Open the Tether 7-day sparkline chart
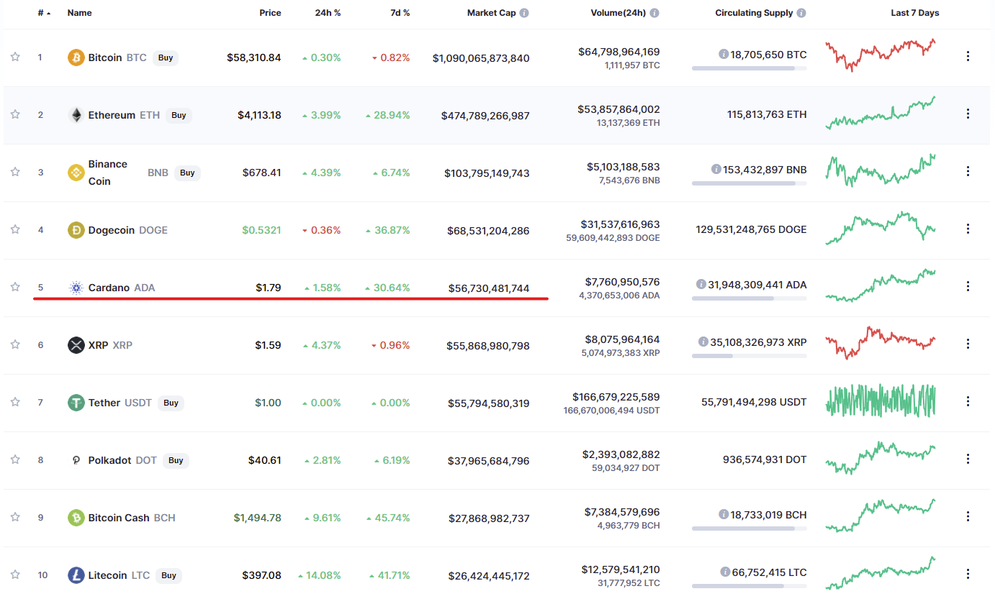This screenshot has width=995, height=599. pyautogui.click(x=881, y=401)
